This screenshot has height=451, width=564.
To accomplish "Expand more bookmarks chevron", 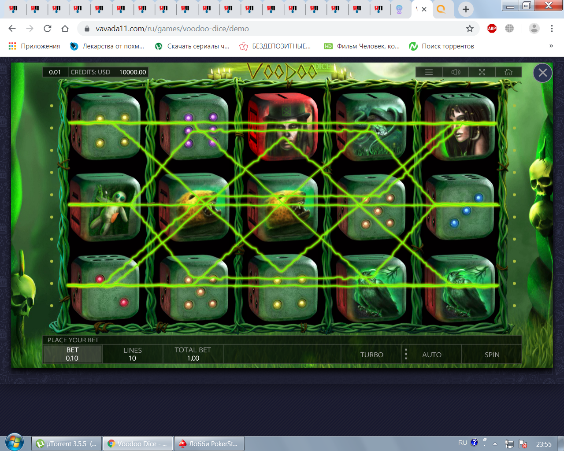I will [x=551, y=46].
